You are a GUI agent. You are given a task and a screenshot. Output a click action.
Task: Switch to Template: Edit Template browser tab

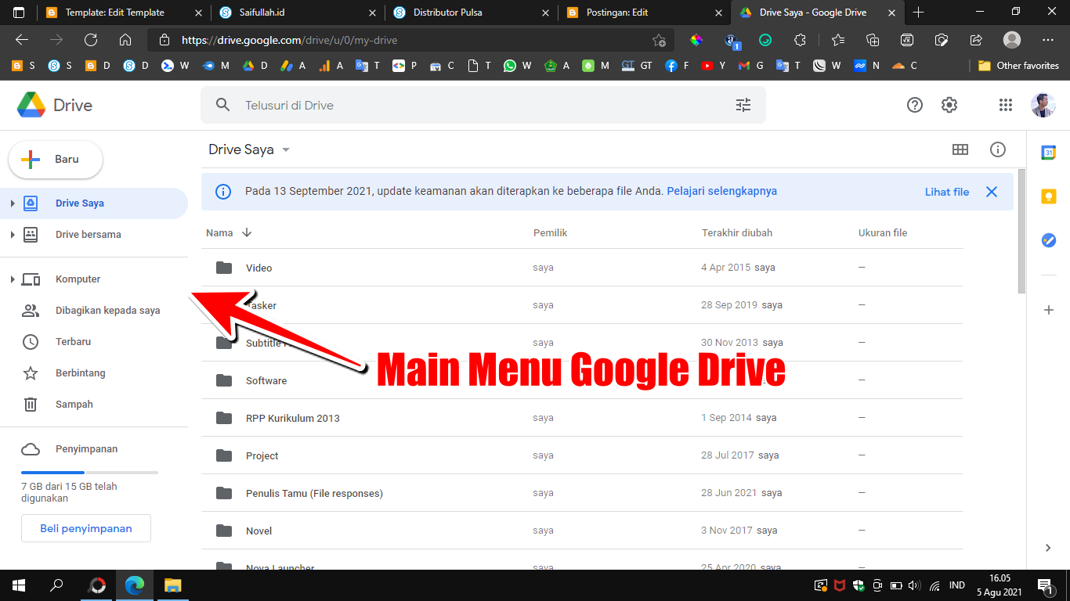[x=124, y=13]
